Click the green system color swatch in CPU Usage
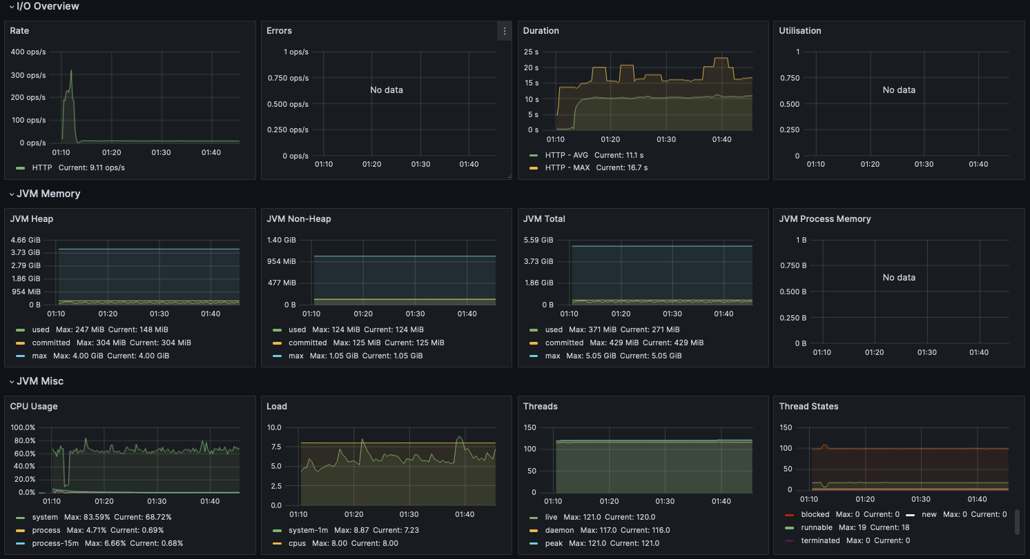 [20, 517]
